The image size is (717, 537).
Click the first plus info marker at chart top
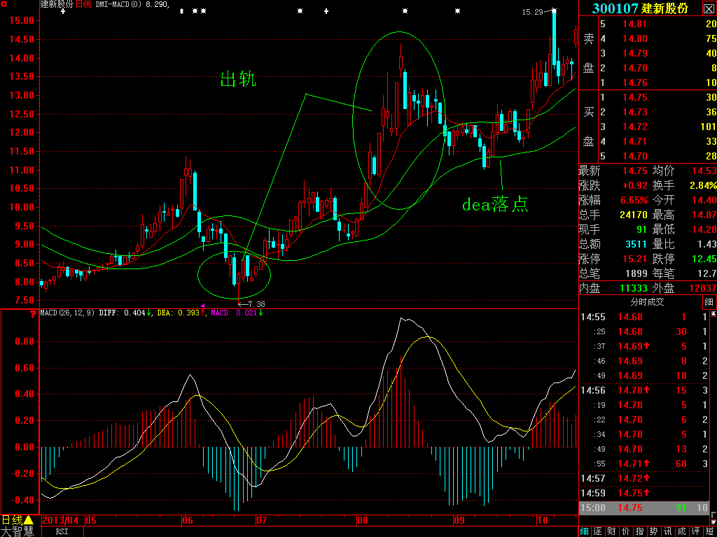63,11
